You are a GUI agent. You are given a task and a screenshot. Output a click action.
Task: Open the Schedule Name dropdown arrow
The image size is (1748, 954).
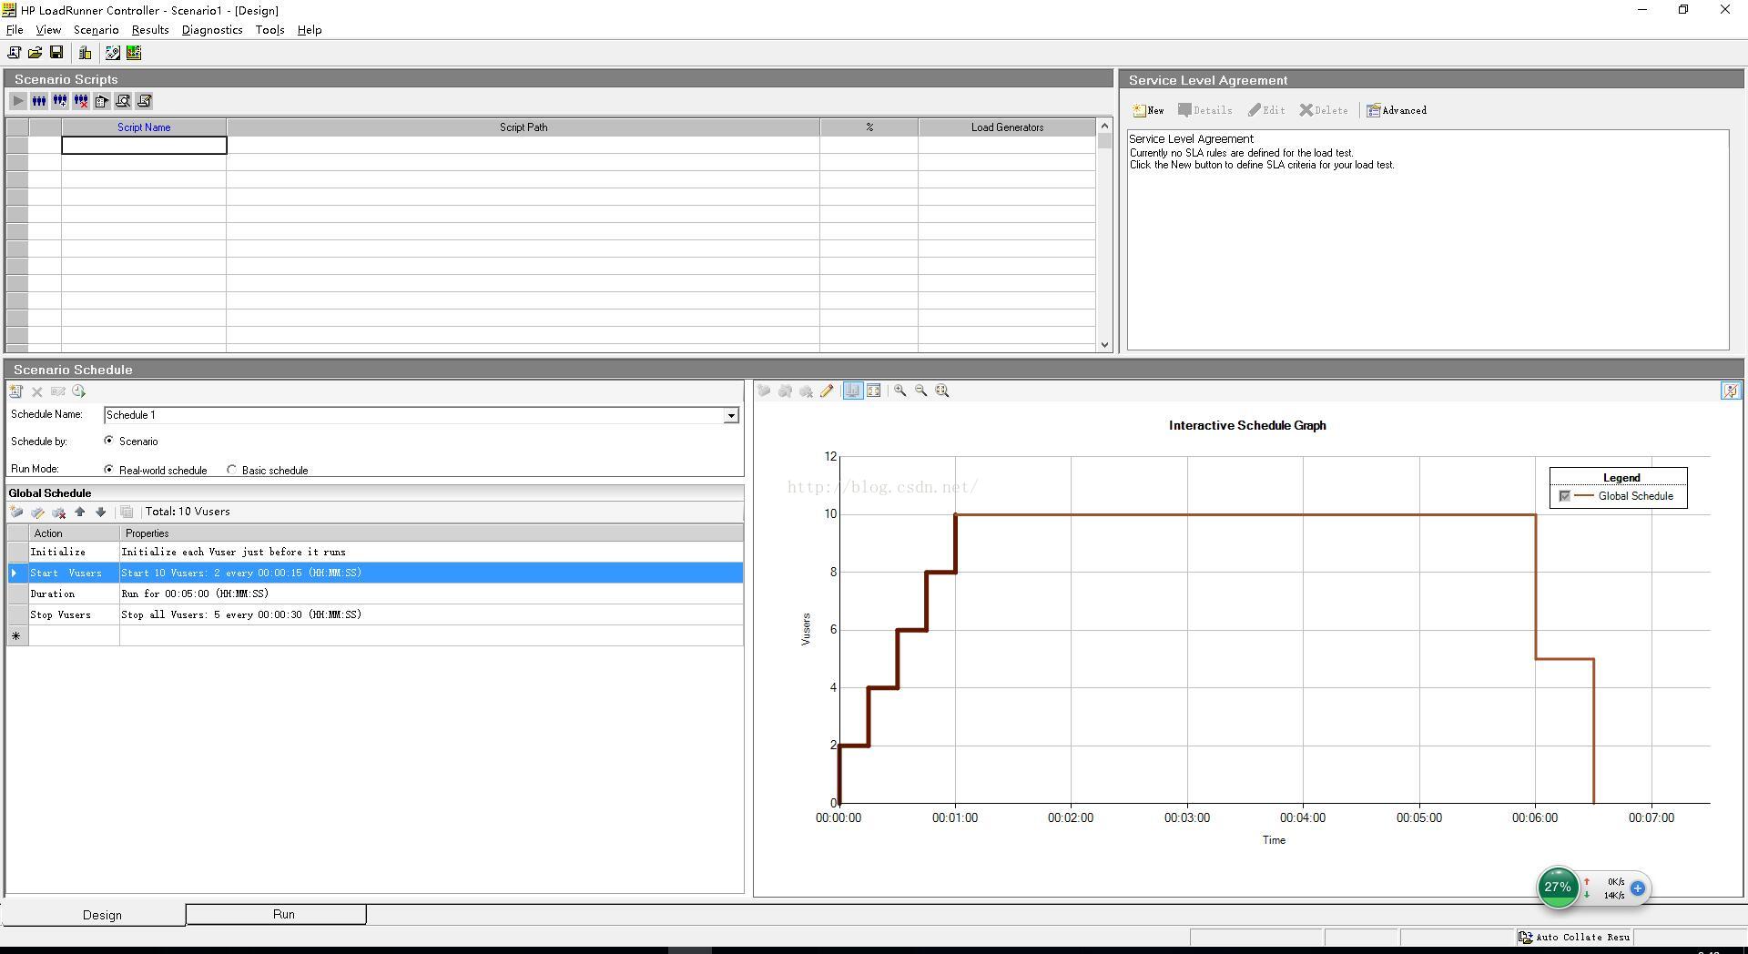coord(730,415)
